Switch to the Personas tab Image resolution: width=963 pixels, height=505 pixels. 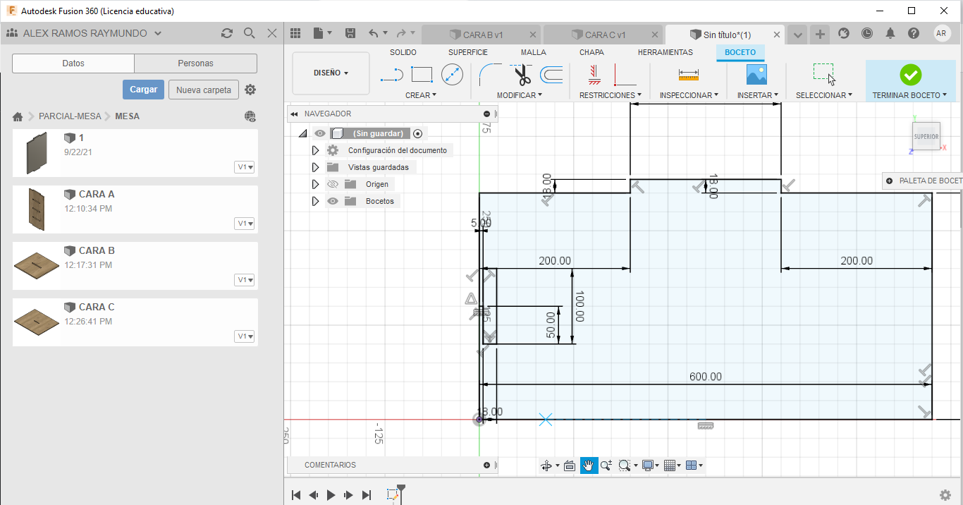point(195,63)
